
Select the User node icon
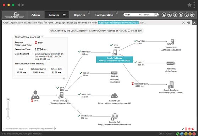tap(35, 94)
